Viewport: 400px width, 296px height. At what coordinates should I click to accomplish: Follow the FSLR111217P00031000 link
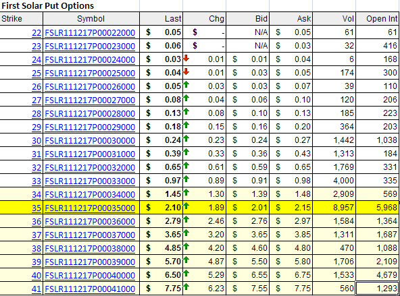90,154
